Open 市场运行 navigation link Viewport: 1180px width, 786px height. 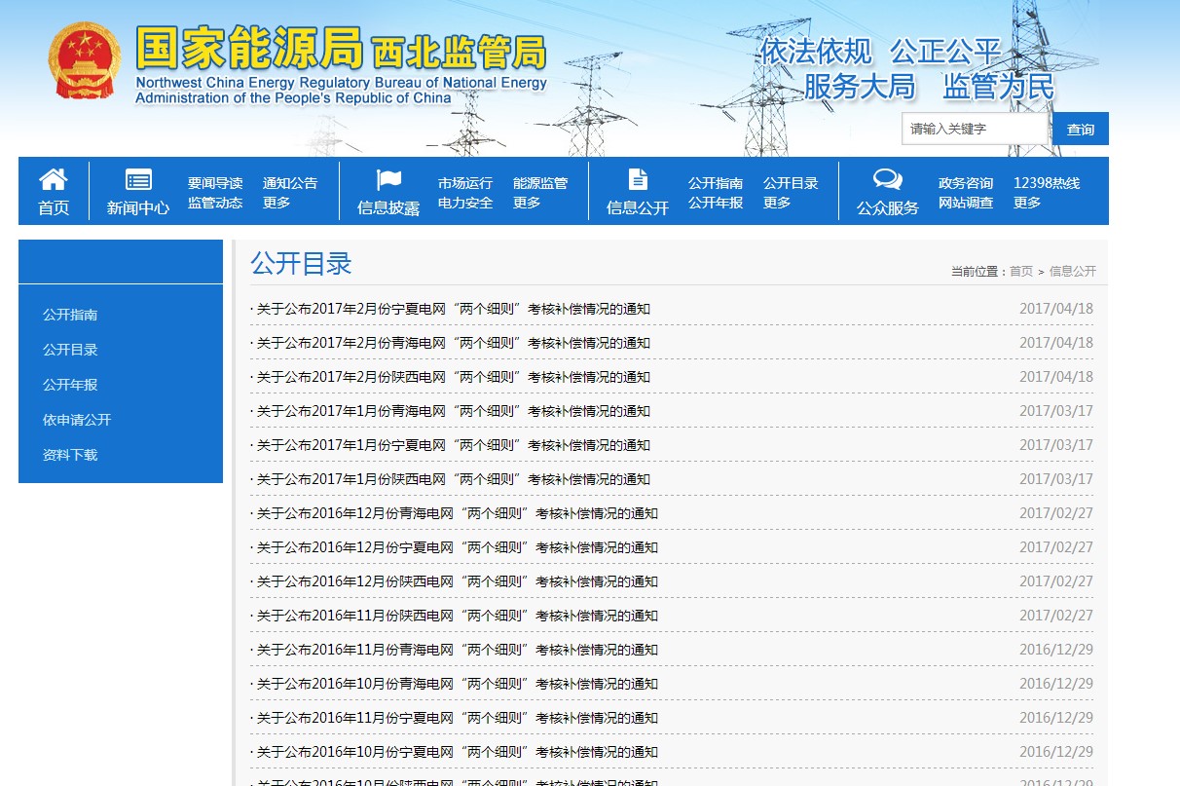465,183
